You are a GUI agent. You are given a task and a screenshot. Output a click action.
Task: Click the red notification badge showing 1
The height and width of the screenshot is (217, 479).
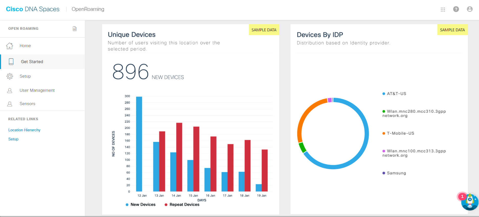tap(462, 196)
